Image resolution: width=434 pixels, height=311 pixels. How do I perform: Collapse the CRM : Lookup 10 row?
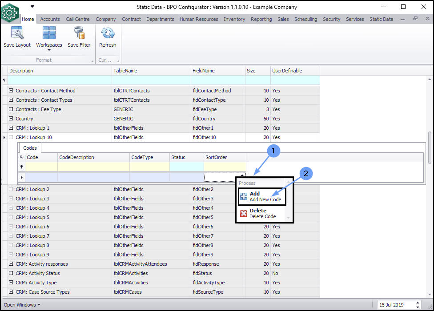11,137
